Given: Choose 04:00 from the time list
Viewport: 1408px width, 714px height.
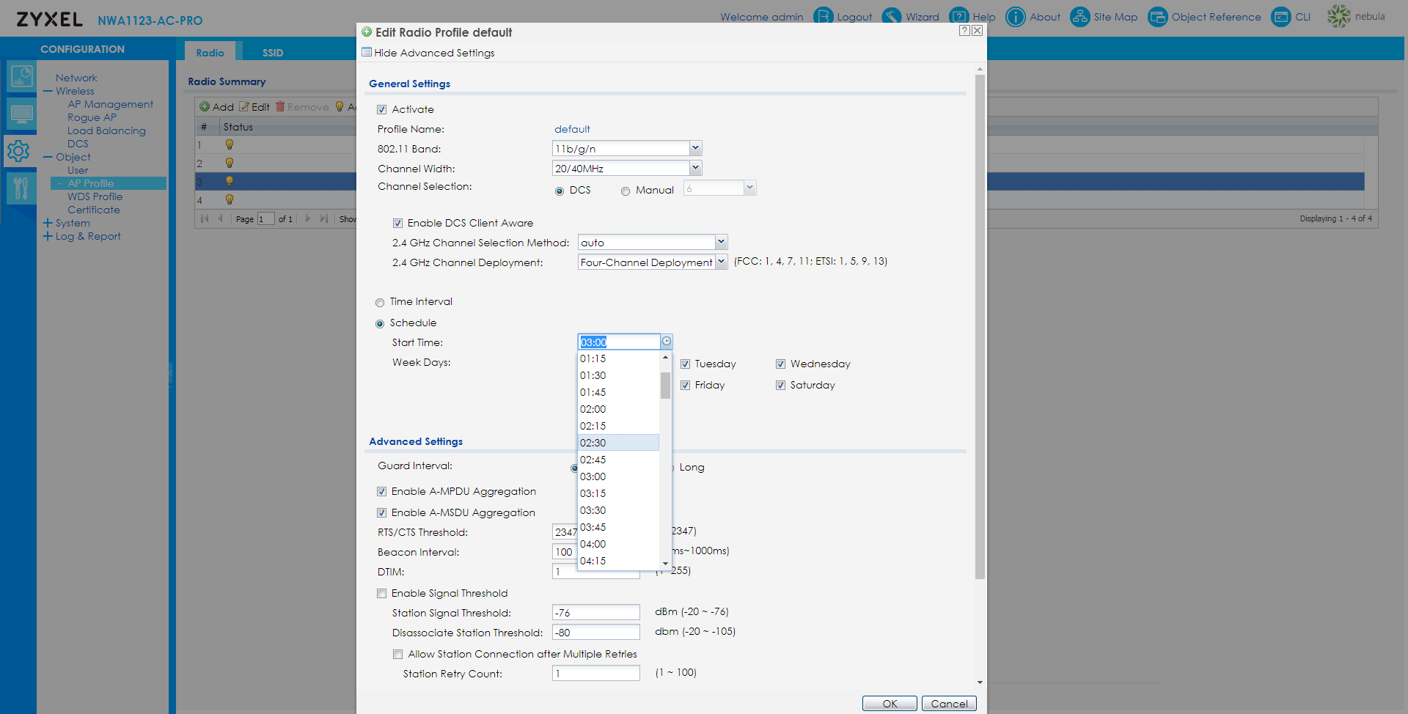Looking at the screenshot, I should tap(619, 544).
